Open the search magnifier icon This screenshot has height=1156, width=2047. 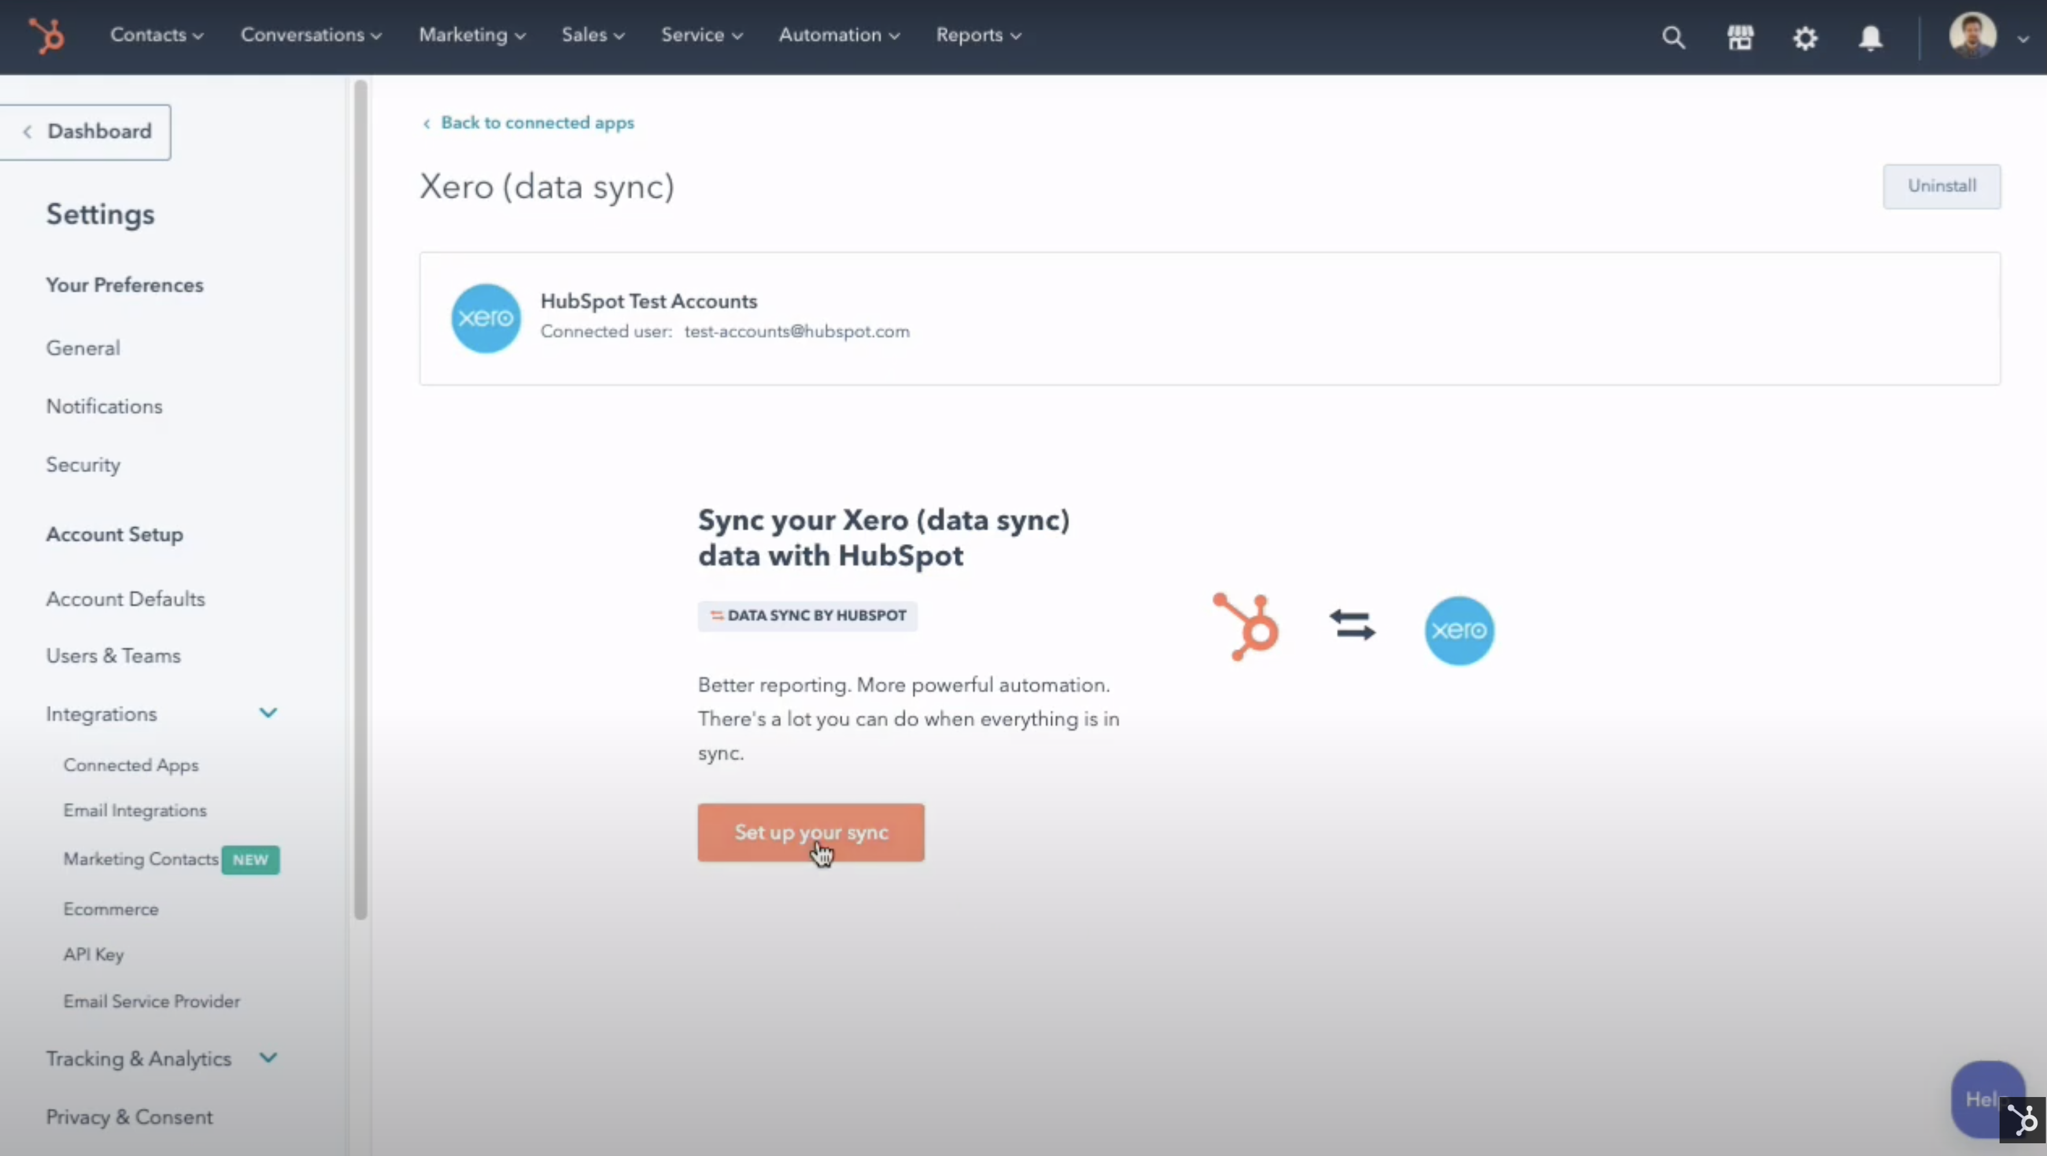(1673, 36)
